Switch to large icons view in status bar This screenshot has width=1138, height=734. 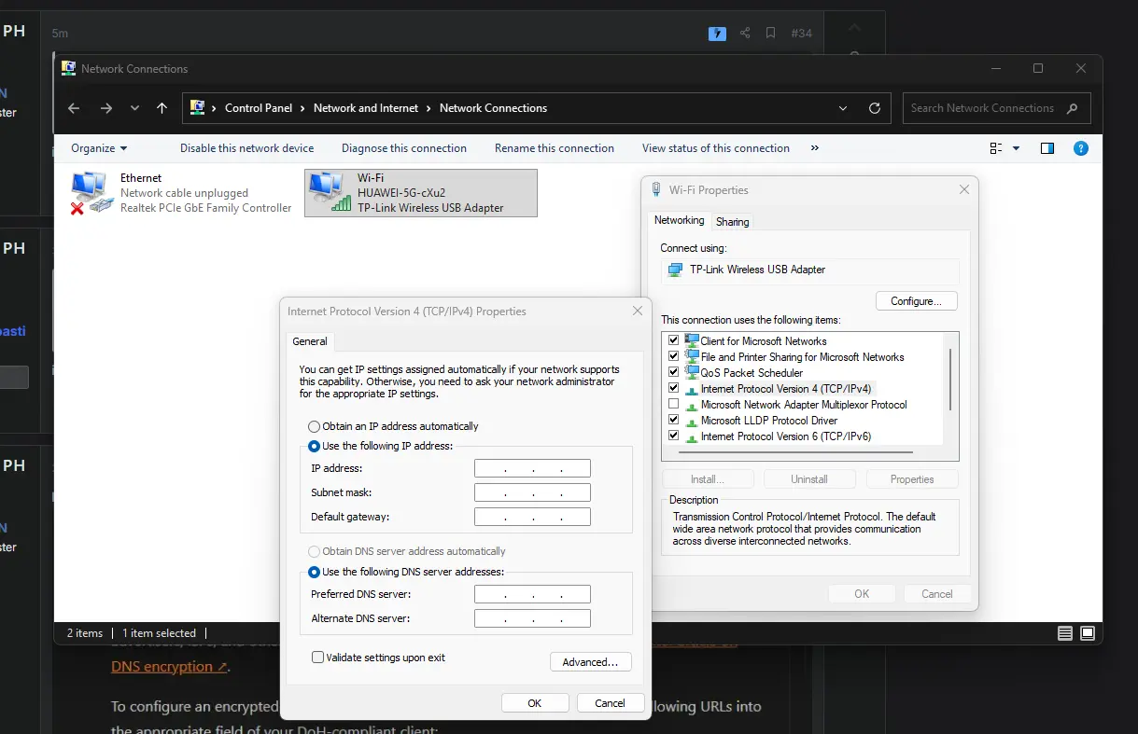coord(1088,633)
